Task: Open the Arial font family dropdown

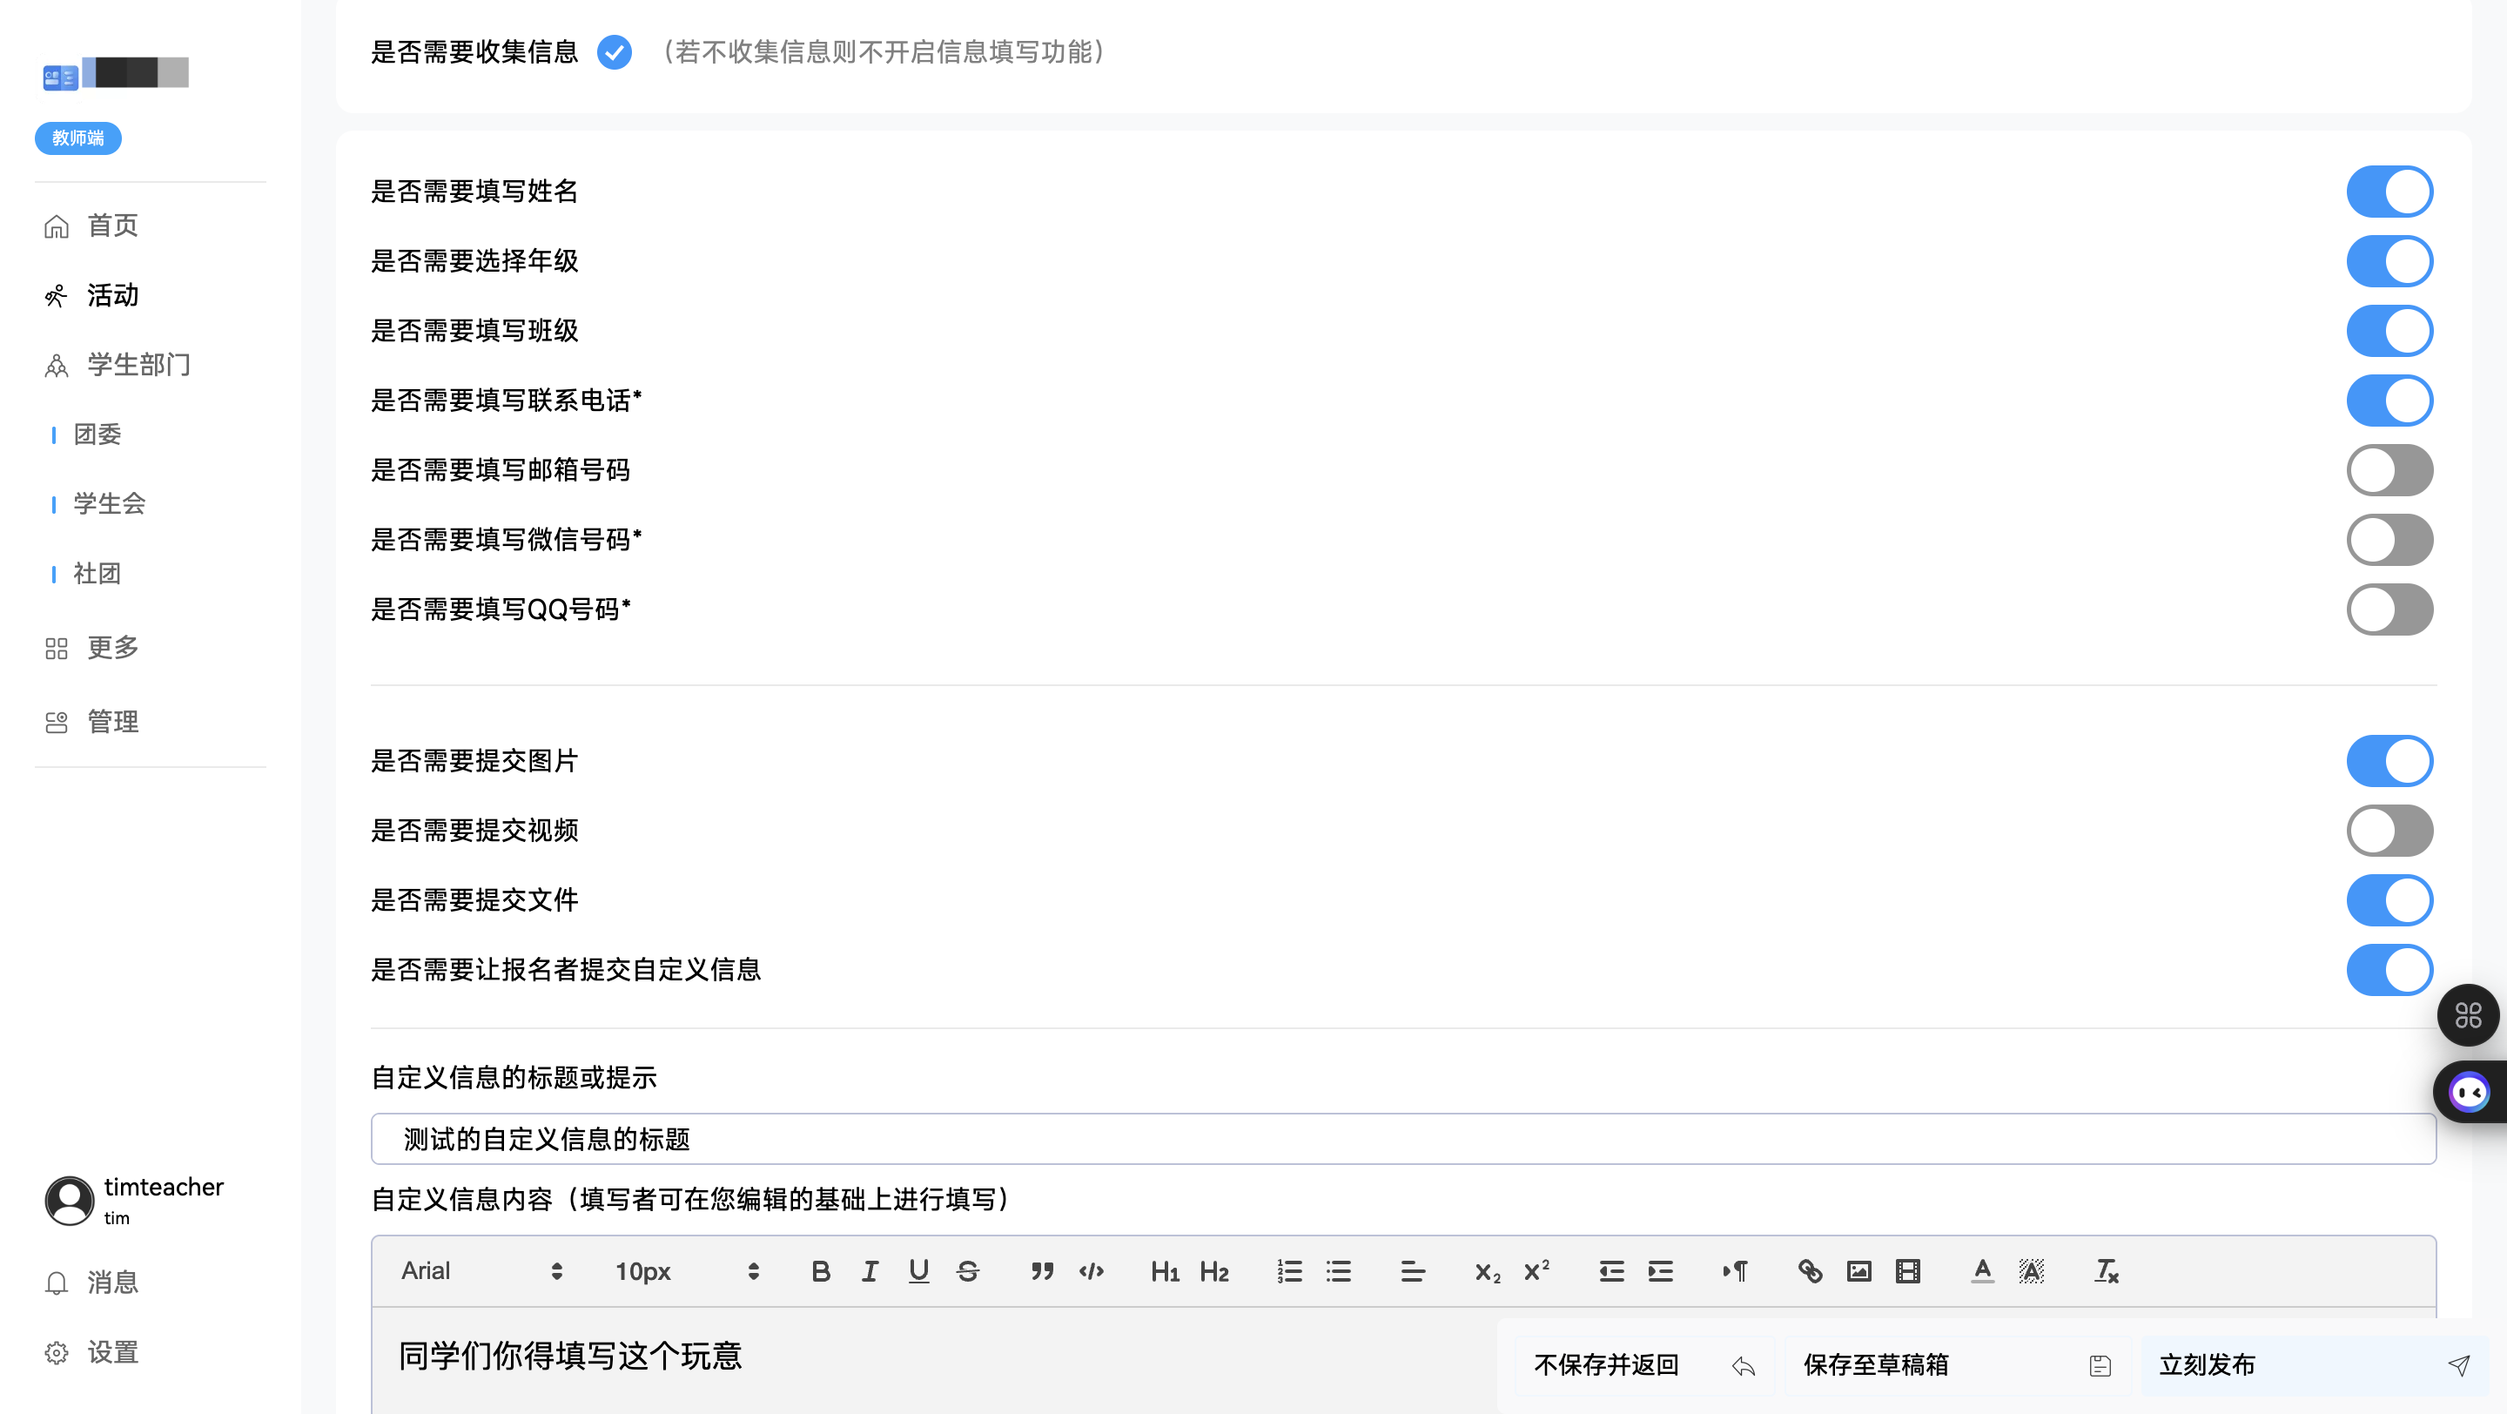Action: [x=481, y=1271]
